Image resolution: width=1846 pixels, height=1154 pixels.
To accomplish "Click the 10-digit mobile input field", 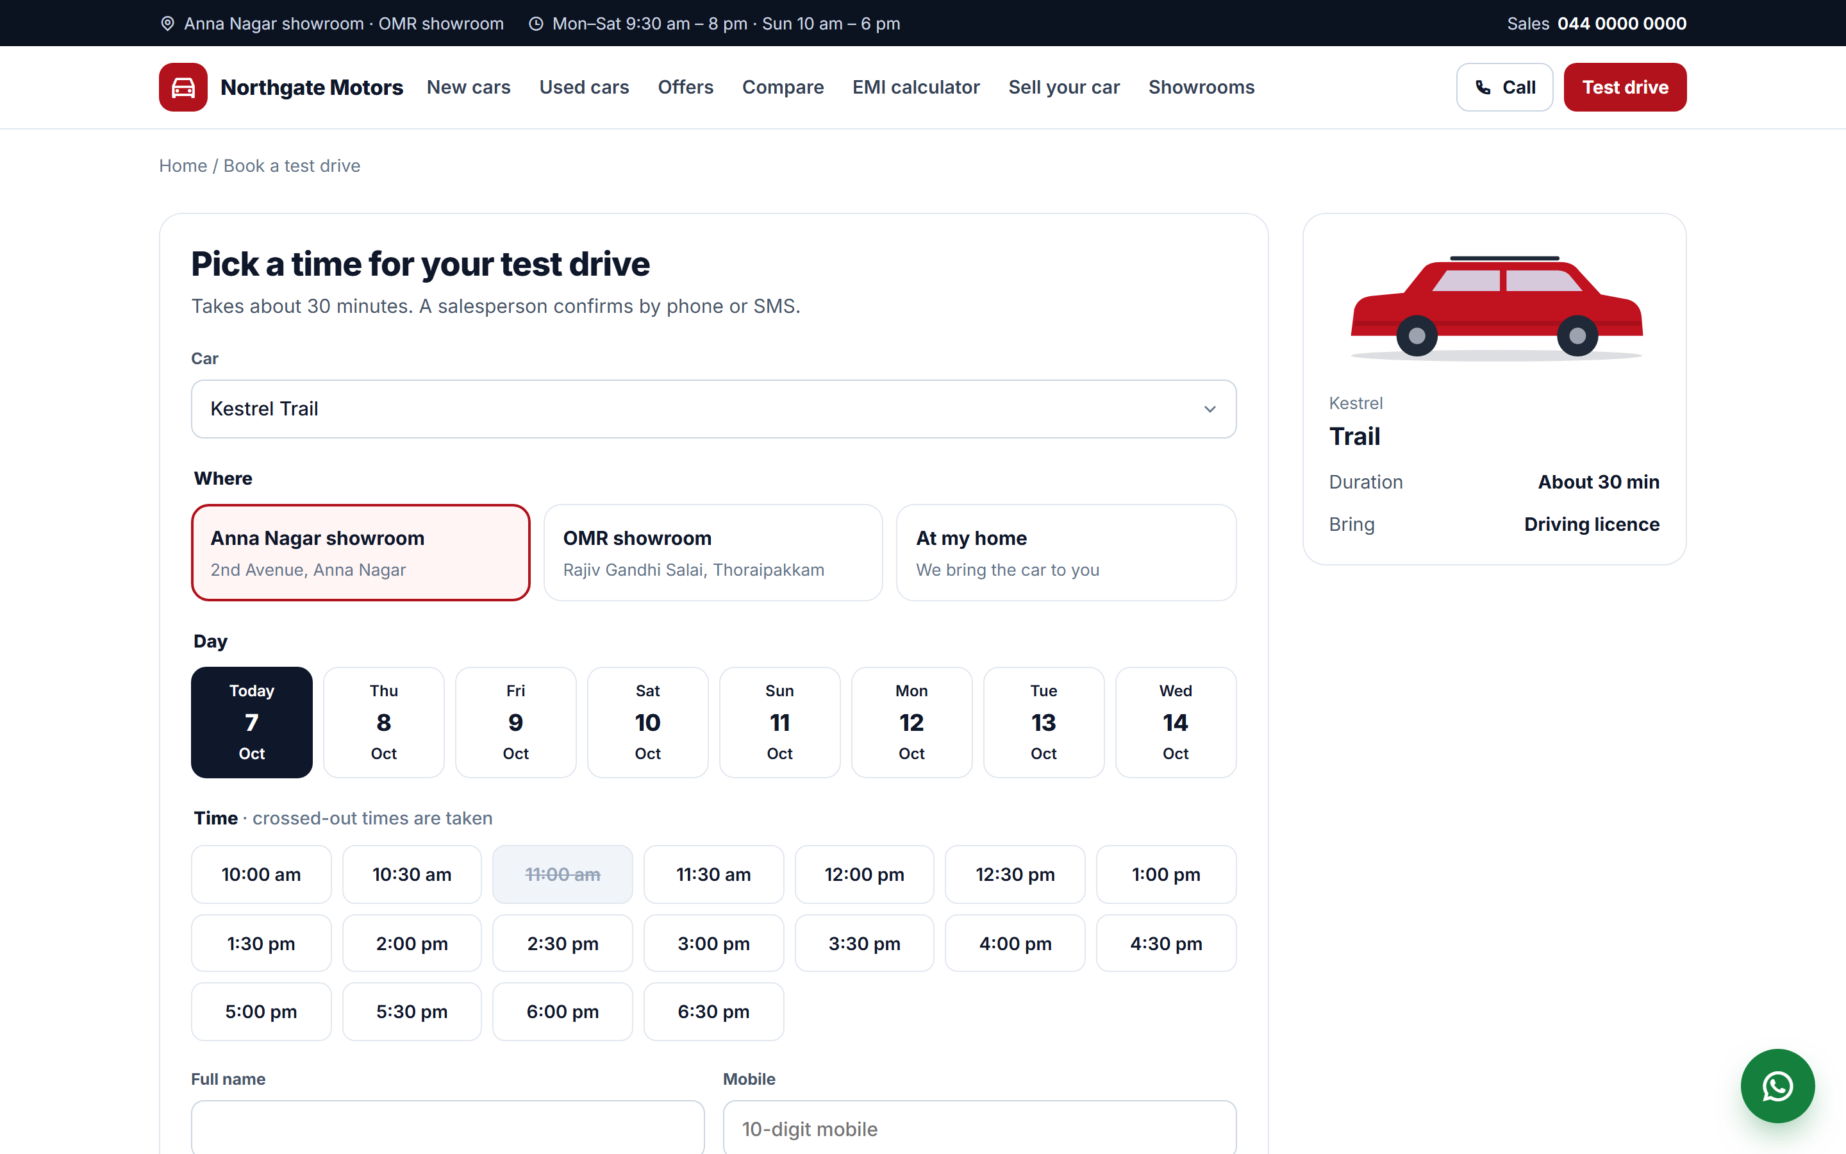I will (979, 1127).
